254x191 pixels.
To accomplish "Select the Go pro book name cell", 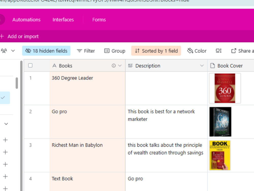I will pos(87,122).
